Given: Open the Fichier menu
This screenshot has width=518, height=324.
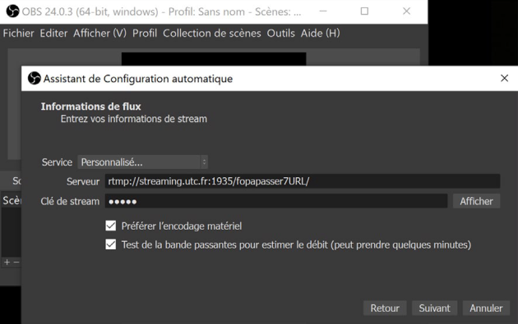Looking at the screenshot, I should pos(18,34).
